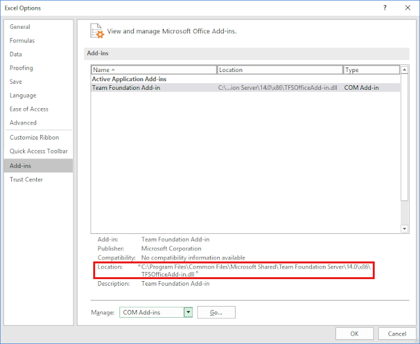Click the Description value Team Foundation Add-in
This screenshot has width=420, height=344.
pyautogui.click(x=175, y=284)
